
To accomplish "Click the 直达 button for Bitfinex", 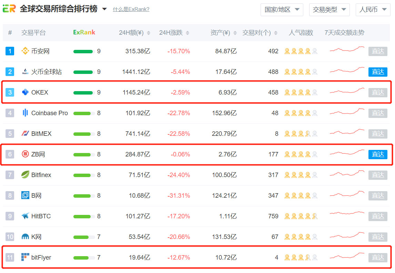I will point(378,175).
